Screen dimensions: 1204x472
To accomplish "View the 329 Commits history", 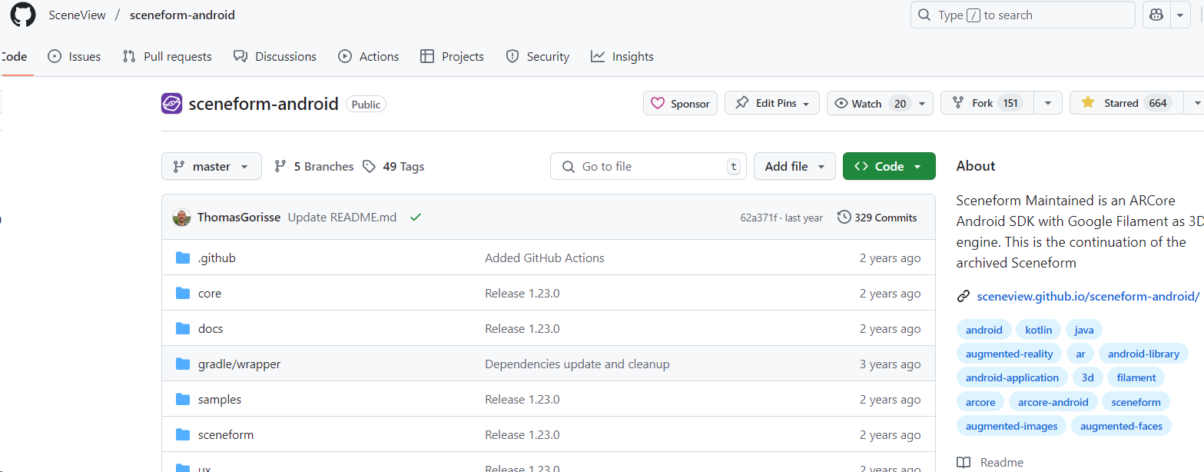I will click(877, 218).
